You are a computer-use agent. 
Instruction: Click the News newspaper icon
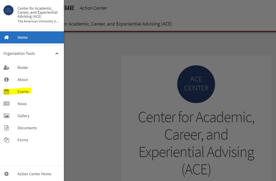pos(7,104)
